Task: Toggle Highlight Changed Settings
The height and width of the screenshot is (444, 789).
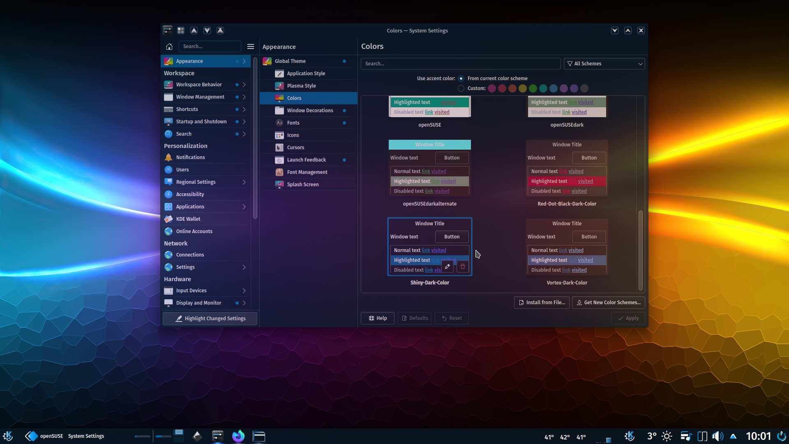Action: [210, 319]
